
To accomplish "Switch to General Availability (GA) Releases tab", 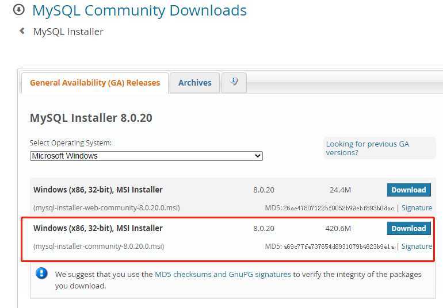I will 95,83.
